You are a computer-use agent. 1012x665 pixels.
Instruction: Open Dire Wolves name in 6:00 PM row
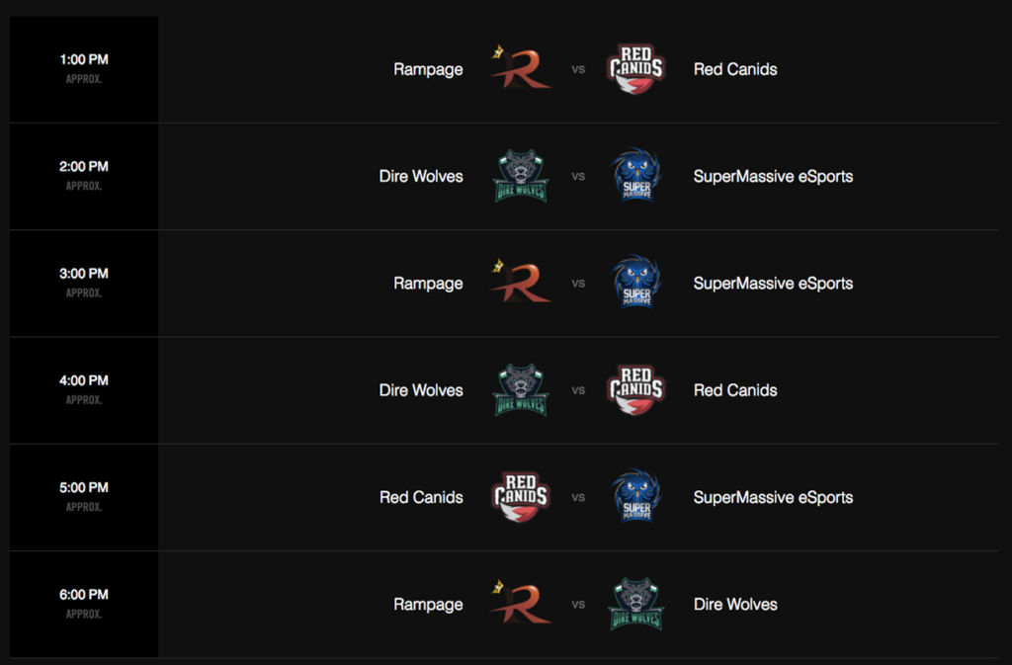tap(735, 605)
